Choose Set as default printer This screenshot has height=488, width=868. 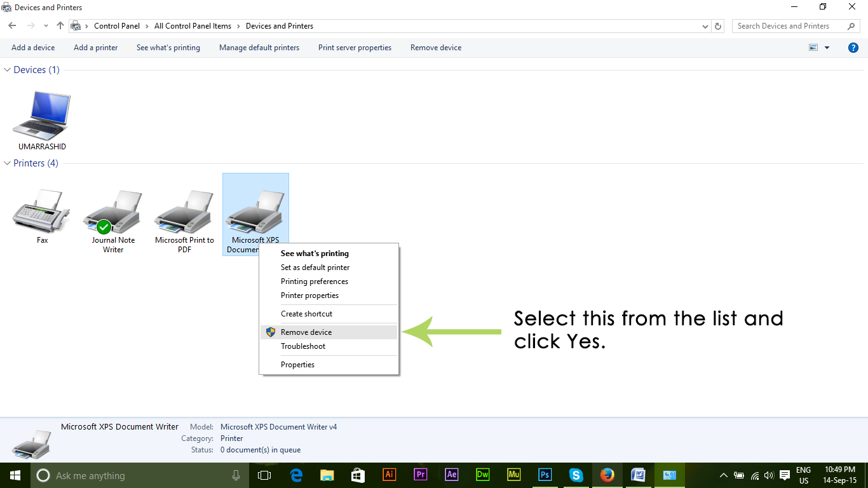click(x=329, y=268)
